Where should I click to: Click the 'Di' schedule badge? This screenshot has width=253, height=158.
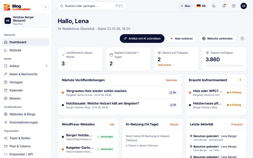(173, 105)
